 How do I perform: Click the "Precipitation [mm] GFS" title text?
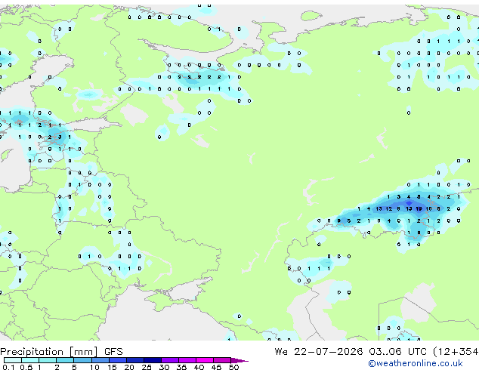[x=61, y=352]
